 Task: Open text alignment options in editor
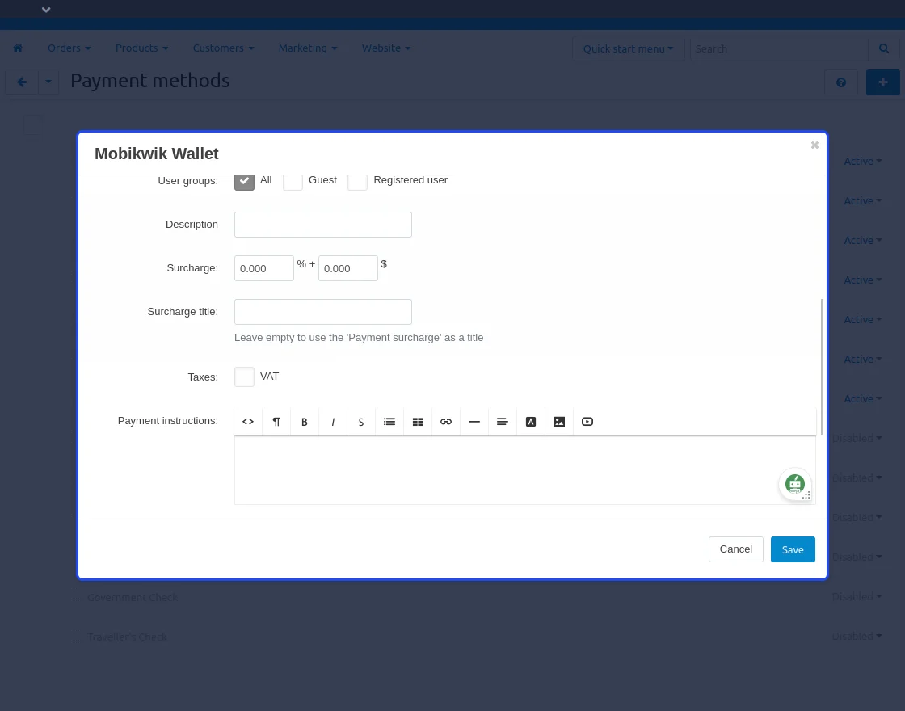[x=503, y=422]
